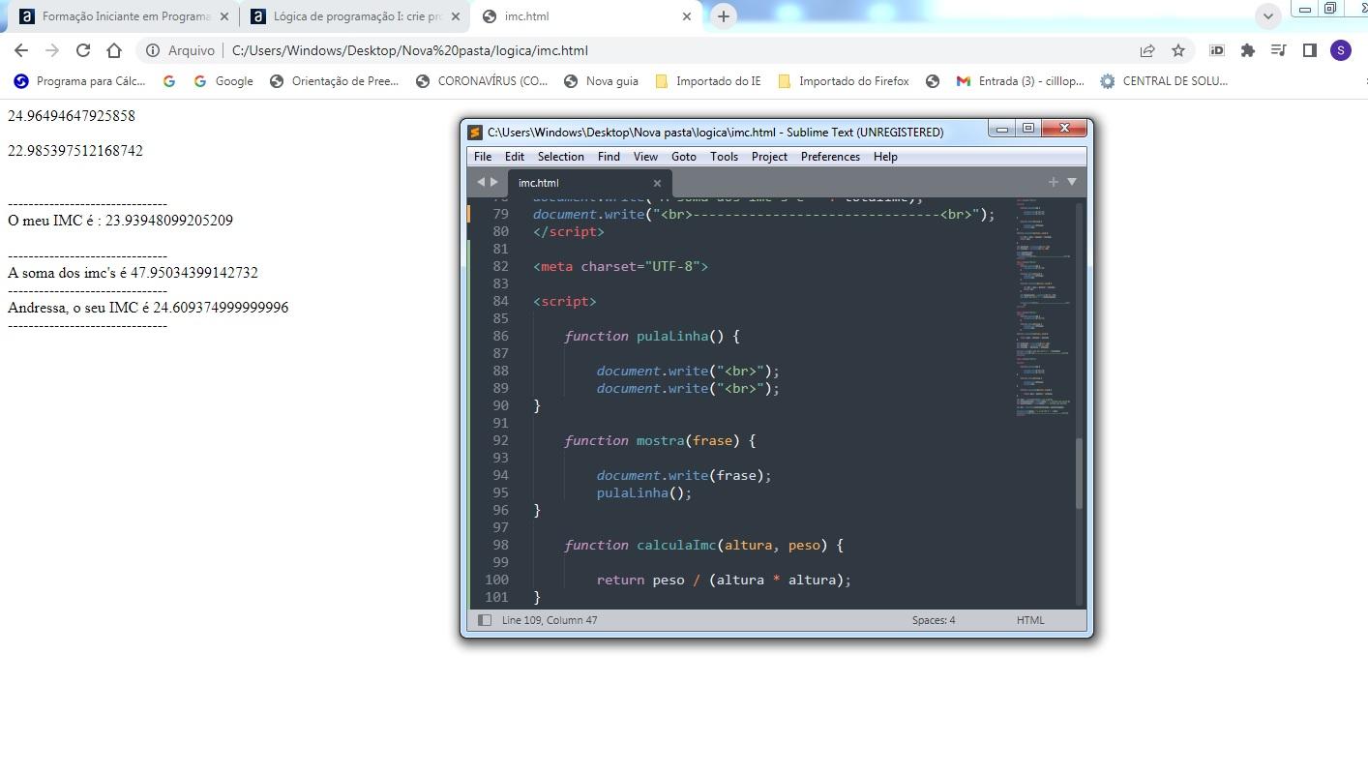Image resolution: width=1368 pixels, height=774 pixels.
Task: Go back in Chrome history
Action: 21,50
